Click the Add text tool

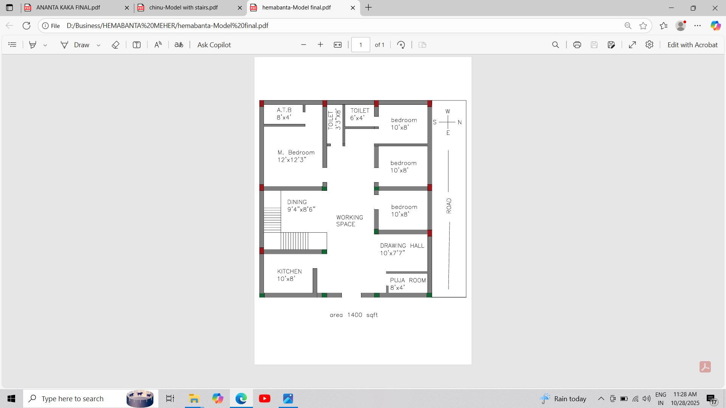click(x=137, y=45)
